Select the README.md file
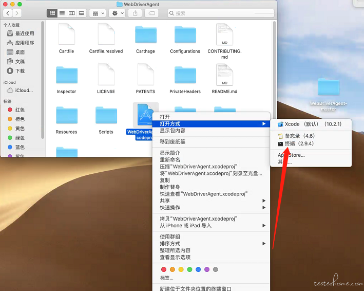Image resolution: width=364 pixels, height=291 pixels. click(x=224, y=75)
